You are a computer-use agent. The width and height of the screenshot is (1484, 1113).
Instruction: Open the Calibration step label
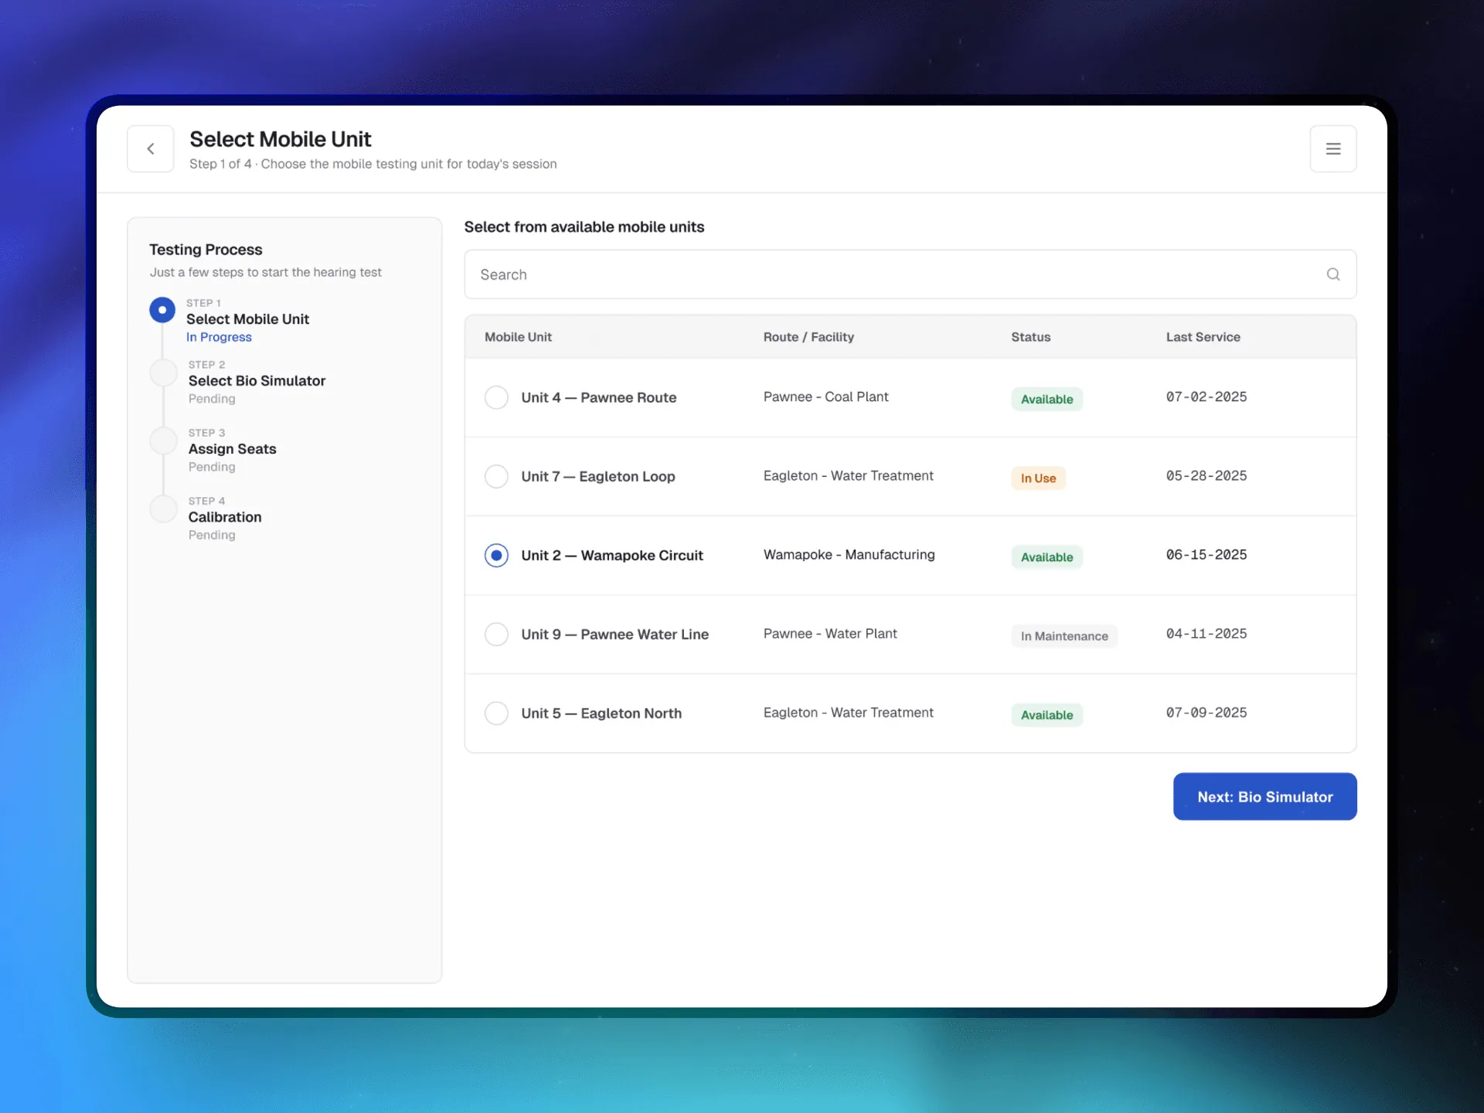tap(225, 517)
